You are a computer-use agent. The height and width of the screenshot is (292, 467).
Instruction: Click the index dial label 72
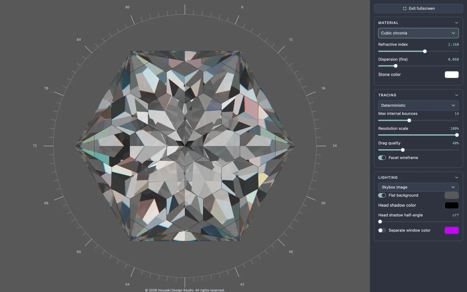tap(35, 146)
